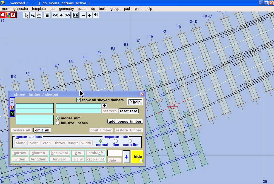The image size is (274, 184).
Task: Open the main menu
Action: click(6, 9)
